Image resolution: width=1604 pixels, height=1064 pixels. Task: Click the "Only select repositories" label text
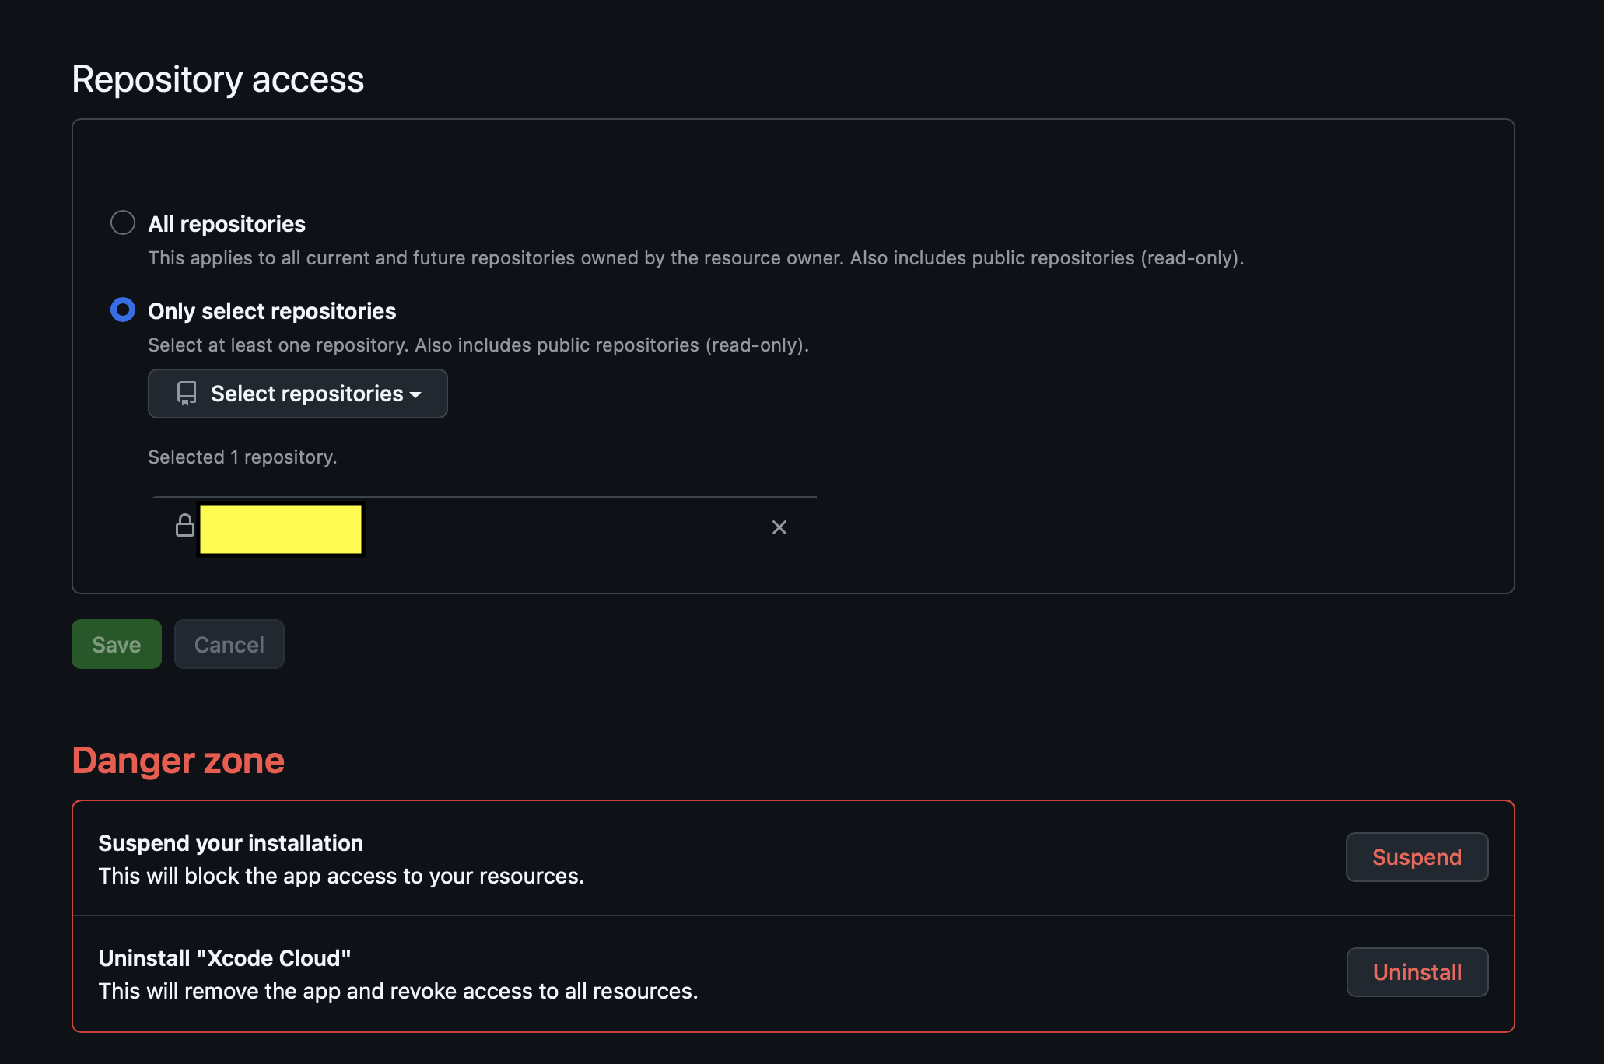point(271,311)
